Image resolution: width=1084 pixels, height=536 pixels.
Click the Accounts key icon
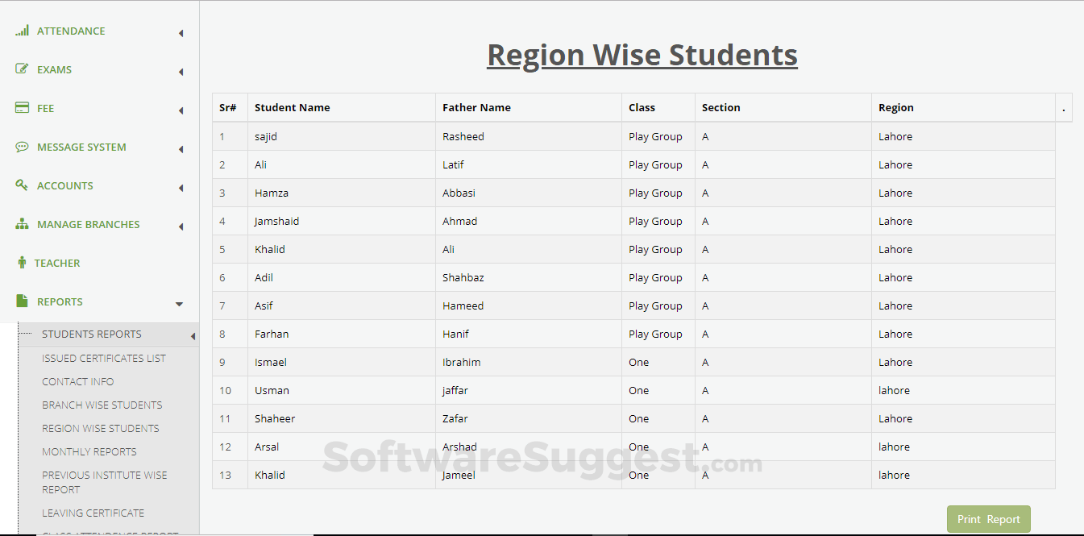click(x=22, y=185)
